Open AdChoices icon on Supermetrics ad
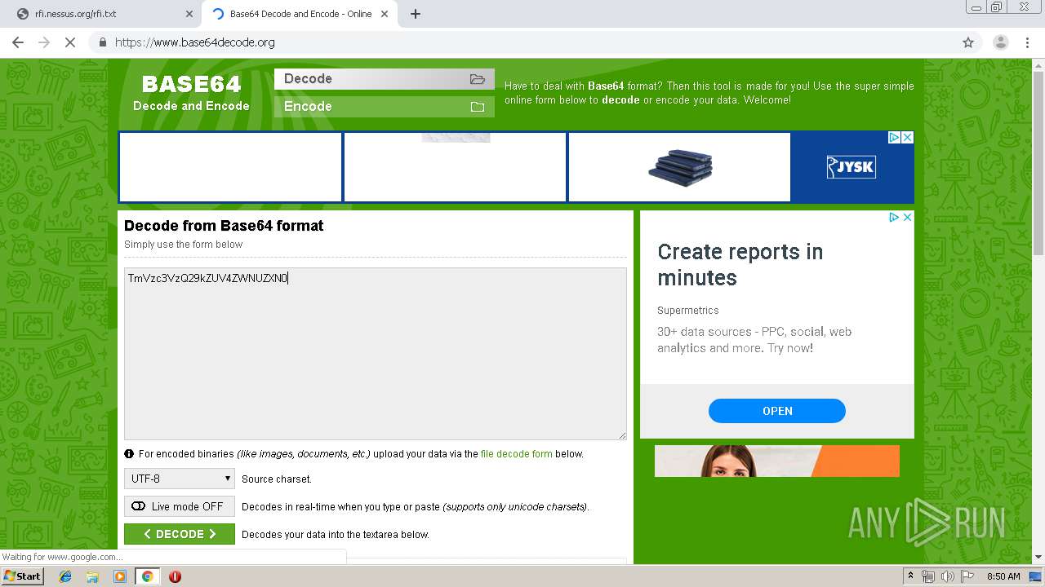This screenshot has height=587, width=1045. 894,218
